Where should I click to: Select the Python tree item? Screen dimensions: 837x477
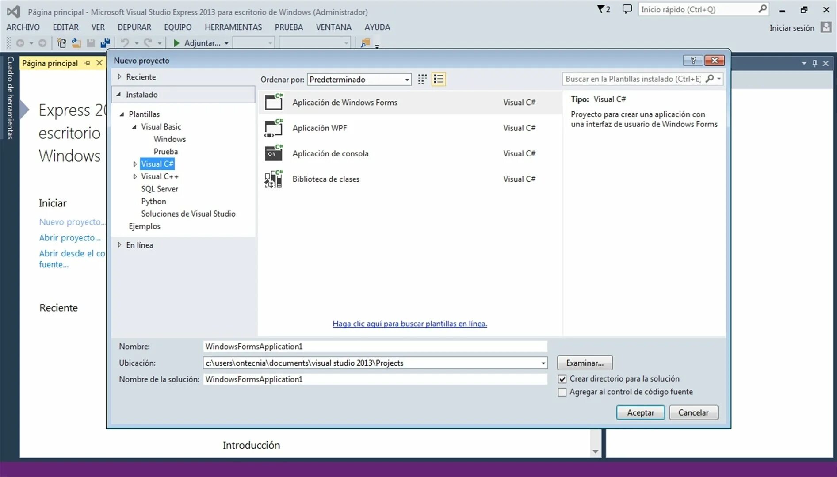point(153,201)
